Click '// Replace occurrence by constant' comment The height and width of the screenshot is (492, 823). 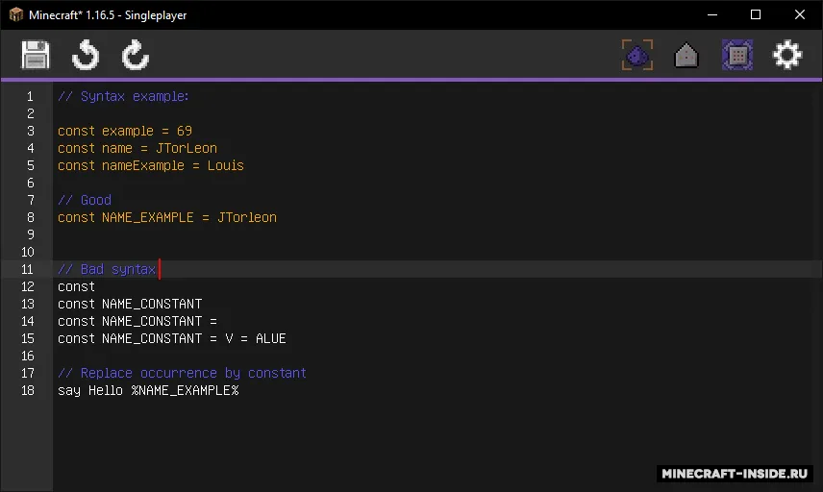click(182, 373)
